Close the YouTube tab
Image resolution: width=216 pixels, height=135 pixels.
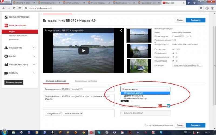coord(184,3)
